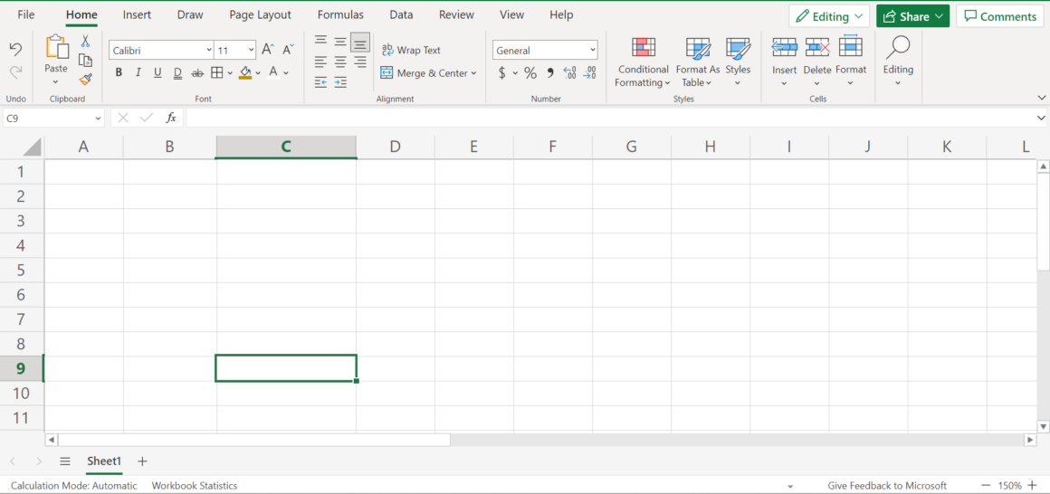The height and width of the screenshot is (494, 1050).
Task: Apply the Borders icon
Action: pyautogui.click(x=217, y=72)
